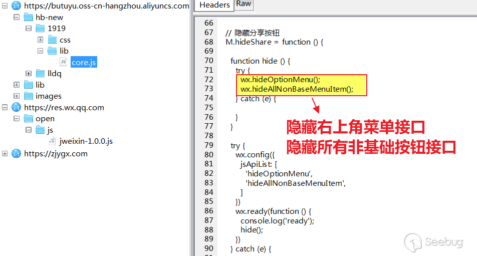Click the css folder icon
The height and width of the screenshot is (256, 477).
pyautogui.click(x=52, y=40)
